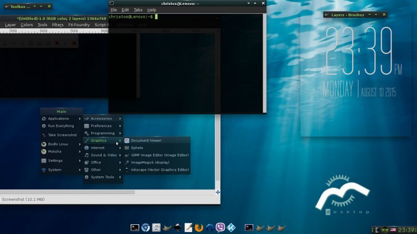417x234 pixels.
Task: Open the file manager drawer icon in dock
Action: click(x=156, y=228)
